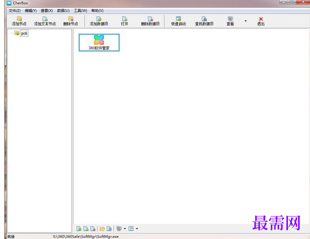Viewport: 310px width, 239px height.
Task: Click the CherBox title bar app icon
Action: 9,3
